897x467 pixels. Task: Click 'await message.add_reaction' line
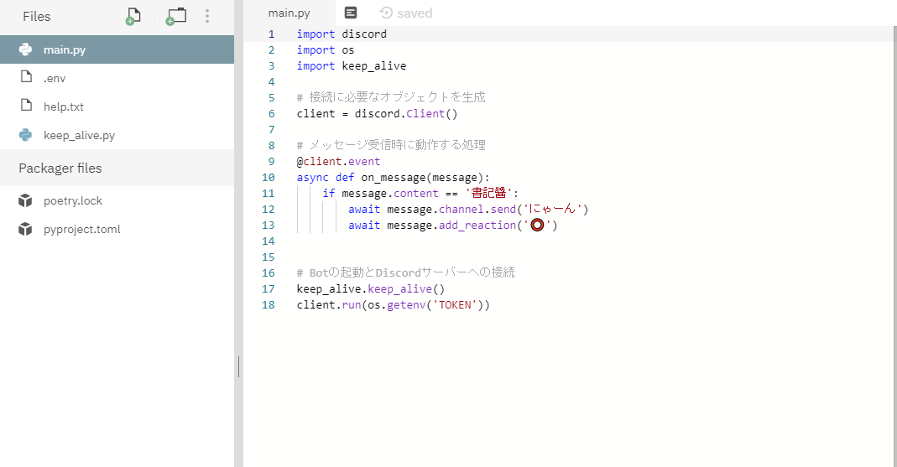coord(453,226)
